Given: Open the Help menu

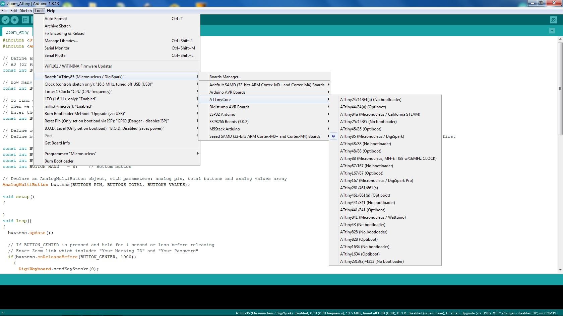Looking at the screenshot, I should pyautogui.click(x=51, y=11).
